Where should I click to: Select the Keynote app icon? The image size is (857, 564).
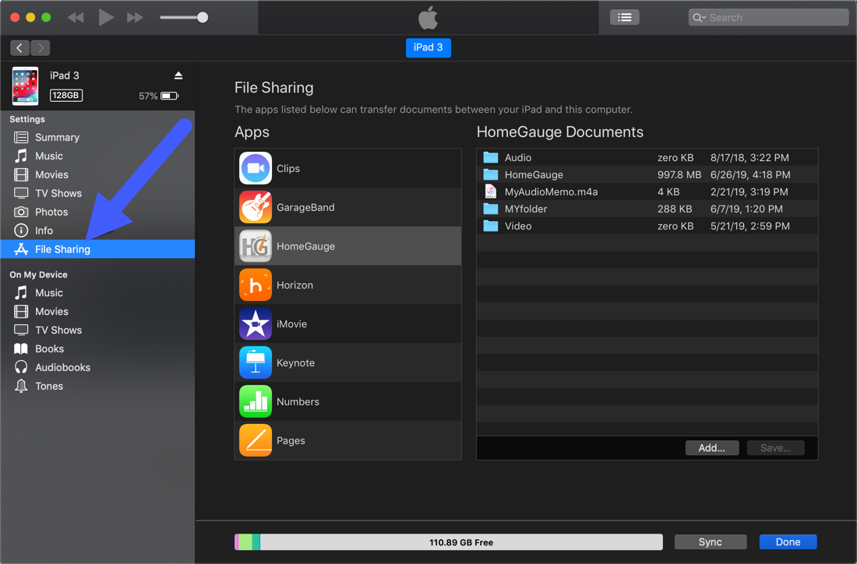(x=256, y=362)
